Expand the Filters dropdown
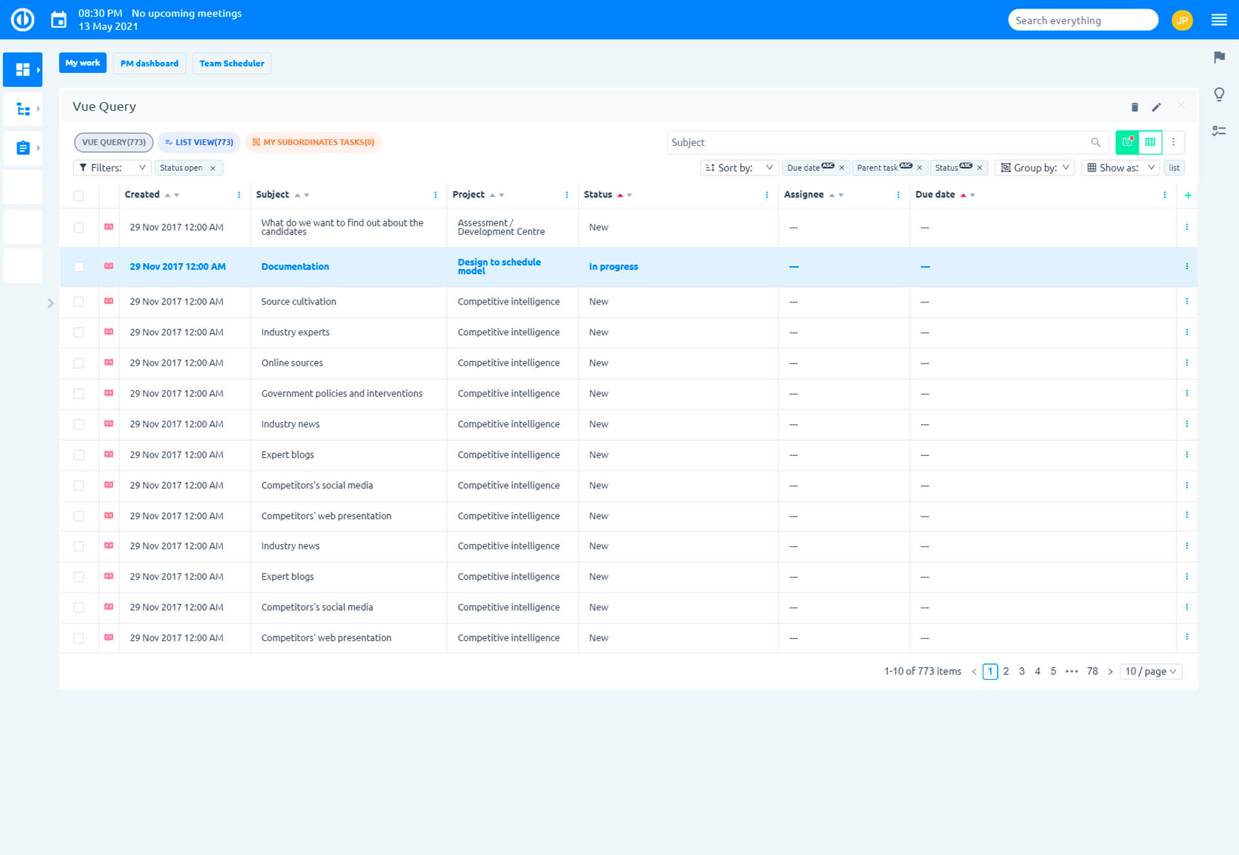 (112, 168)
